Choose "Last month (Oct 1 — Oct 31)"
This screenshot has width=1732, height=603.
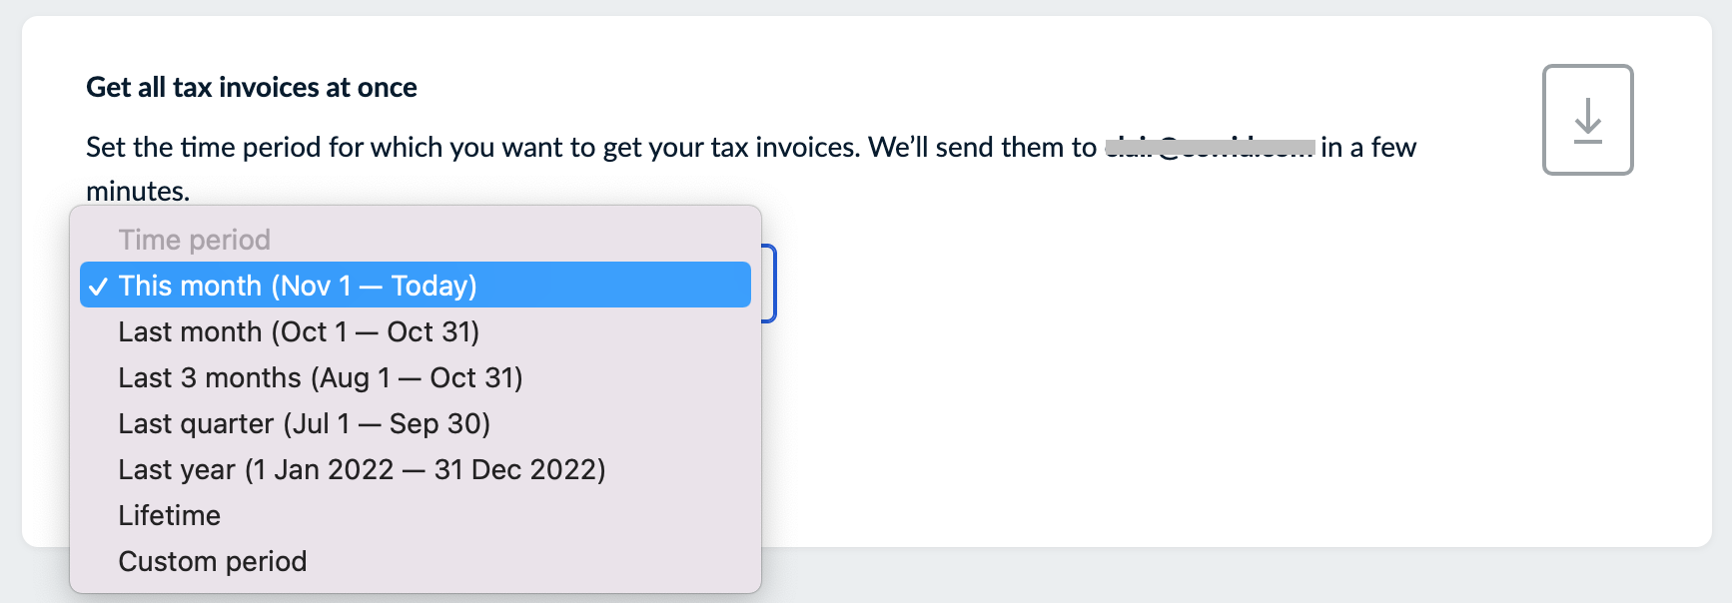pos(298,330)
